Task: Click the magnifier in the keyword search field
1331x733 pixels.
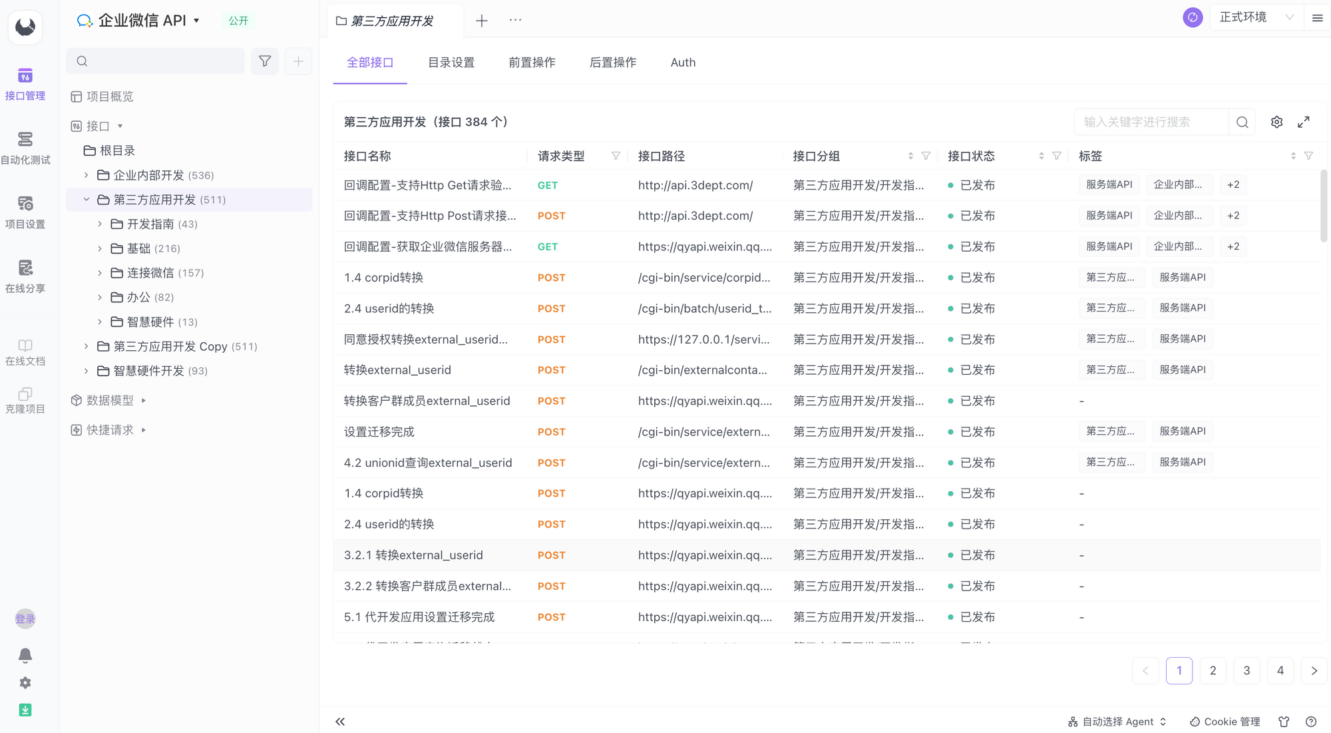Action: [x=1242, y=122]
